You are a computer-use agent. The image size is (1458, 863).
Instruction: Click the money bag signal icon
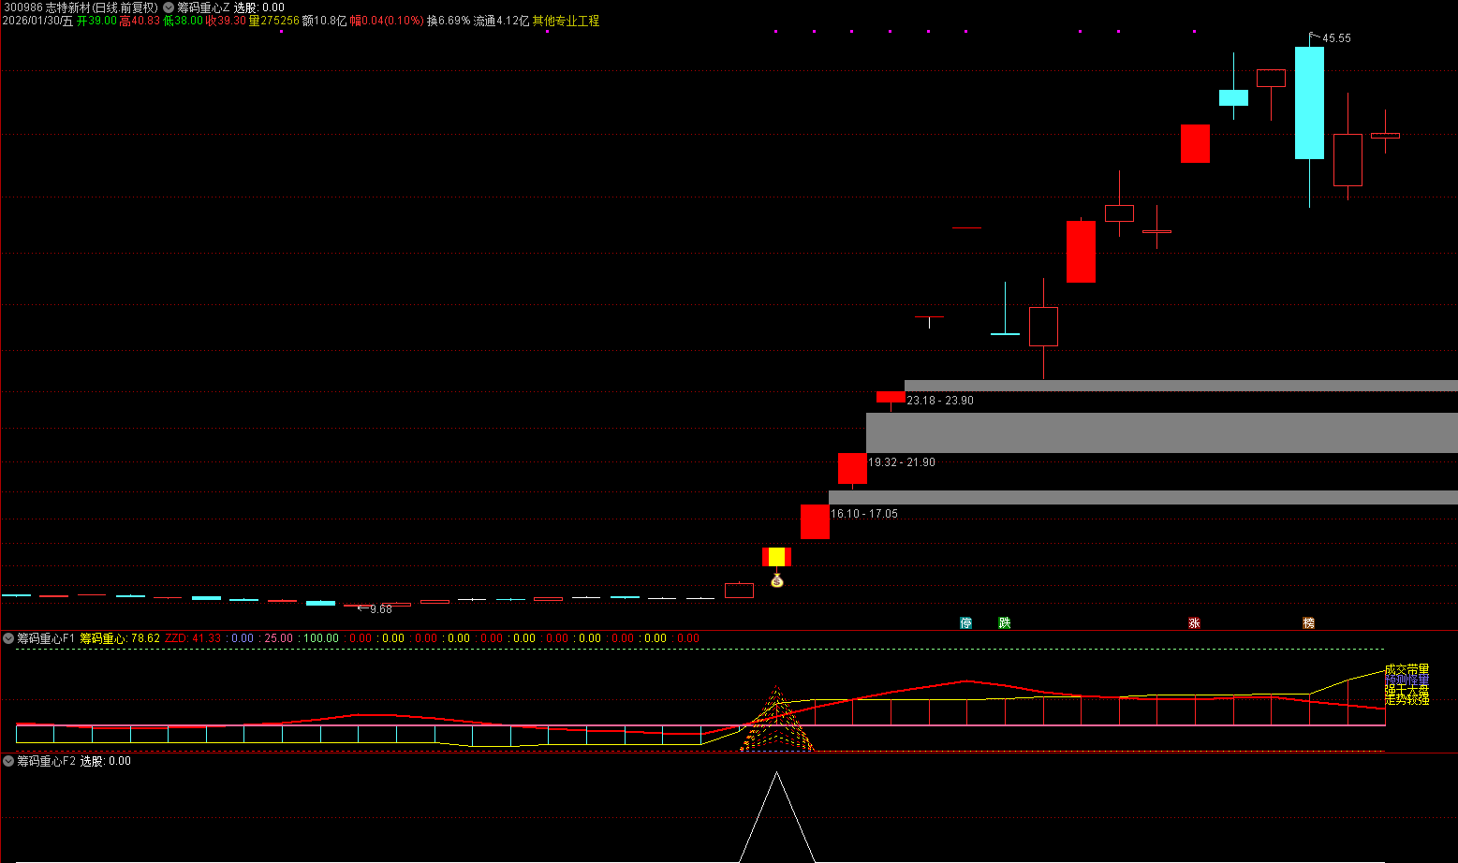pyautogui.click(x=776, y=581)
